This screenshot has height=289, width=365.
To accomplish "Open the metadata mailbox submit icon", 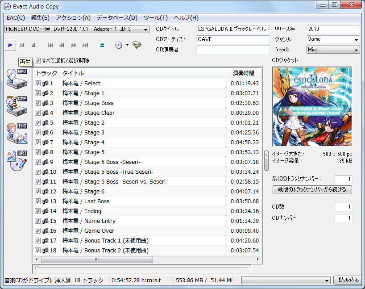I will (x=137, y=45).
